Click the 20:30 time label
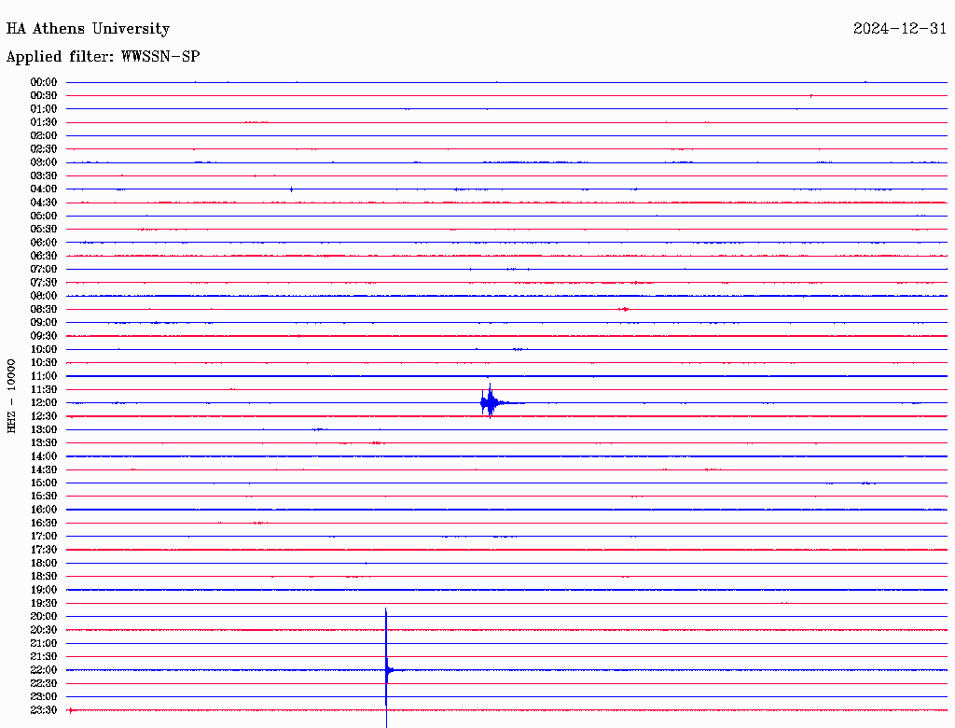The width and height of the screenshot is (955, 728). tap(44, 630)
